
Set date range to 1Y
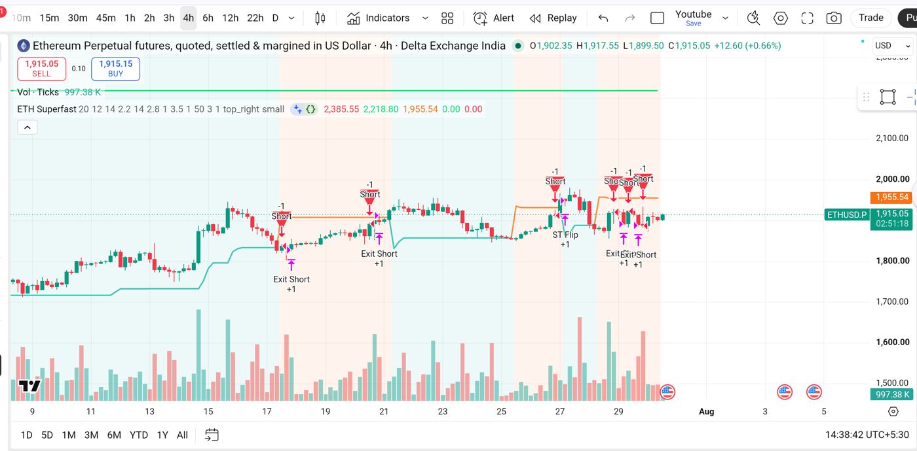pos(162,435)
